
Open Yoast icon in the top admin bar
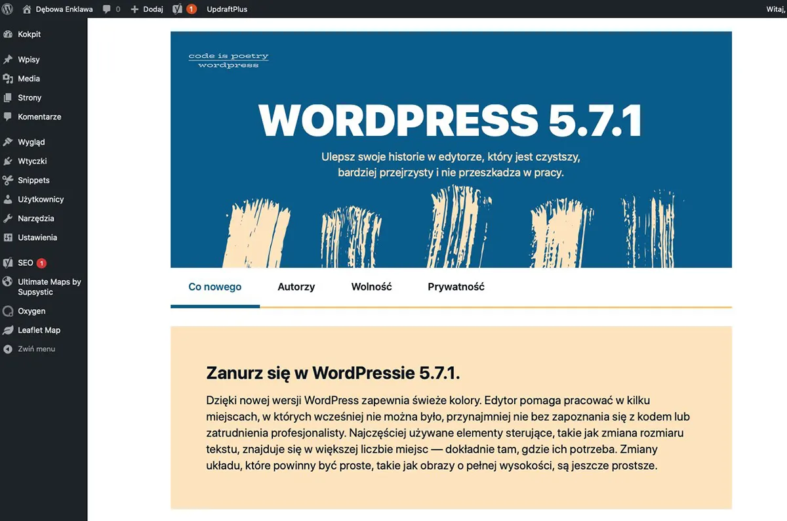(177, 9)
